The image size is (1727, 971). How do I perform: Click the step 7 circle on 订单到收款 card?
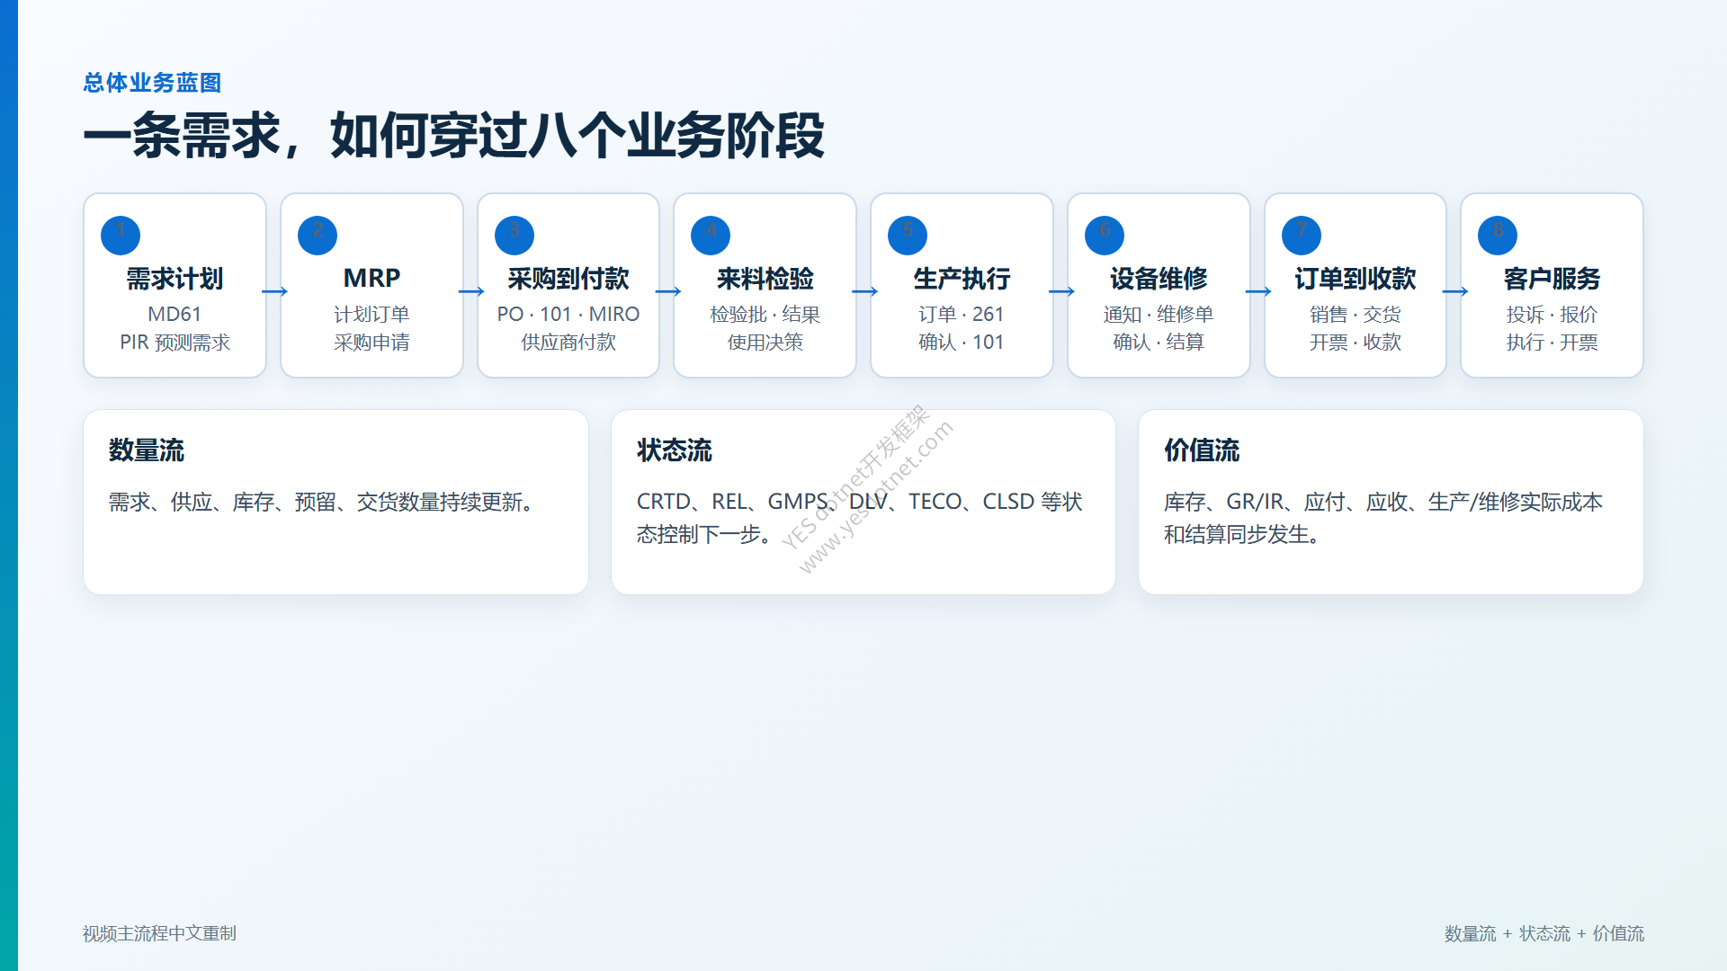point(1302,236)
